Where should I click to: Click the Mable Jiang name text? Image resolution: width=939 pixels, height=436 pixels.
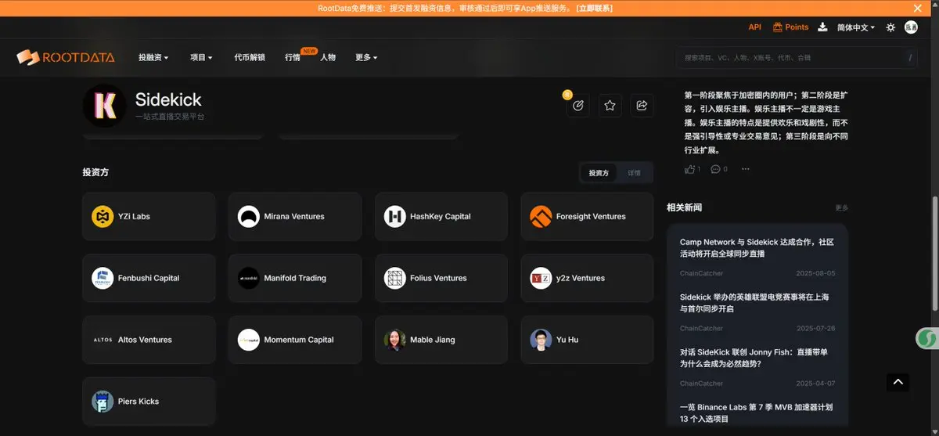point(433,340)
